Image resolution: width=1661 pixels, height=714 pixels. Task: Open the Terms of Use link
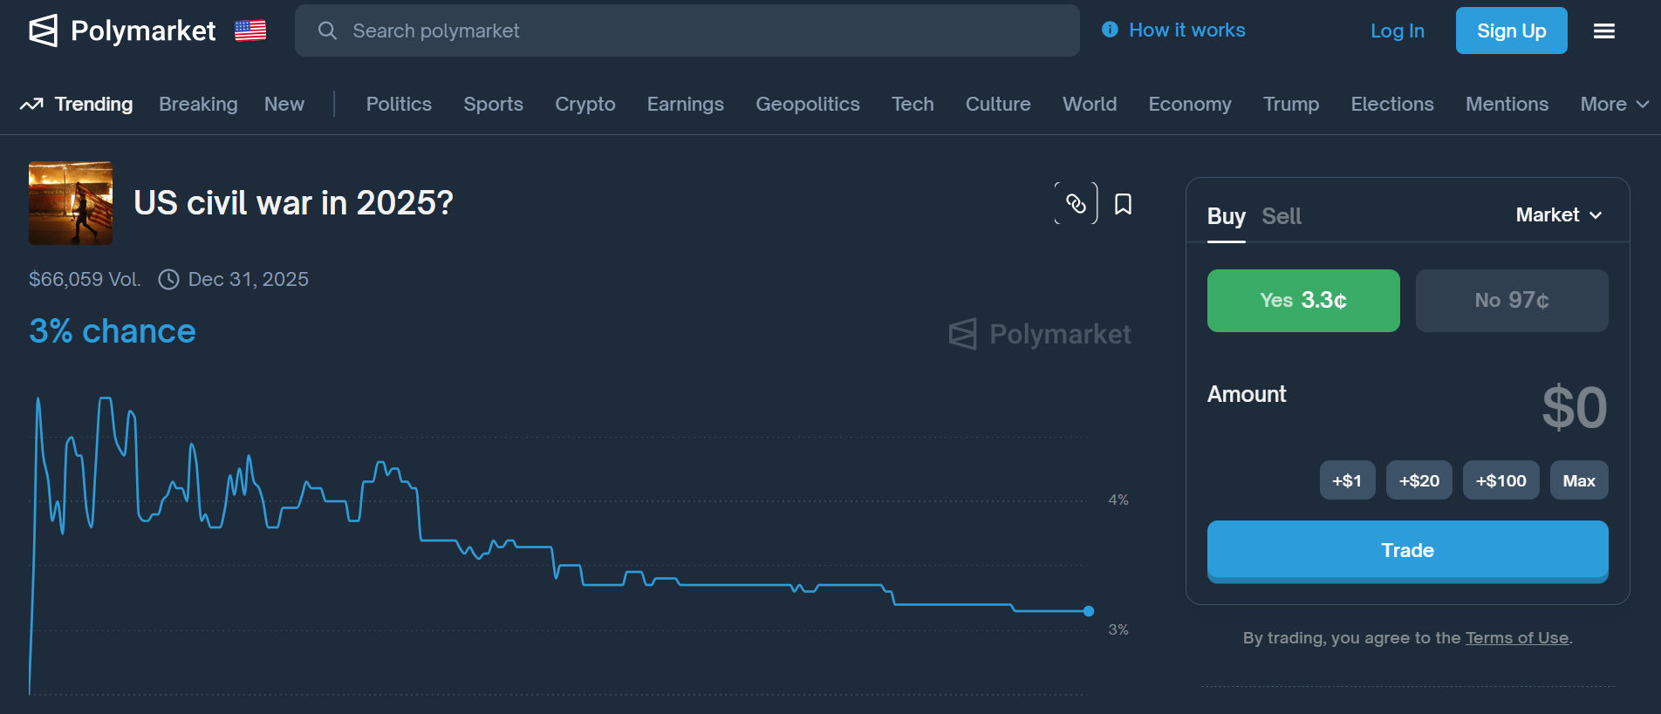(1516, 638)
